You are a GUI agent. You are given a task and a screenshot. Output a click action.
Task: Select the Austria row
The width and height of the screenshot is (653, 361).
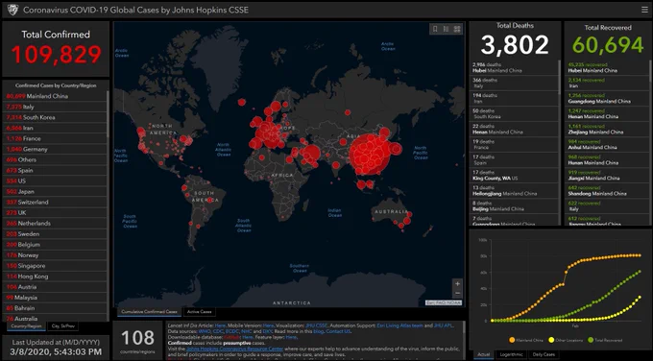pos(55,287)
